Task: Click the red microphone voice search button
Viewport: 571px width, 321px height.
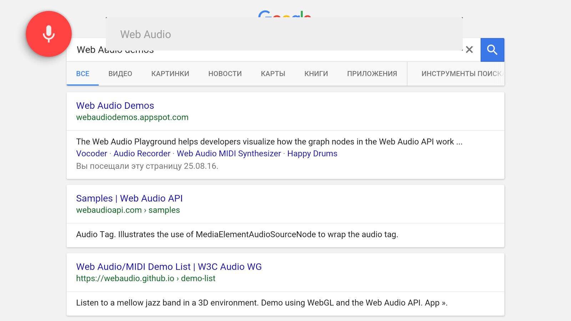Action: (49, 34)
